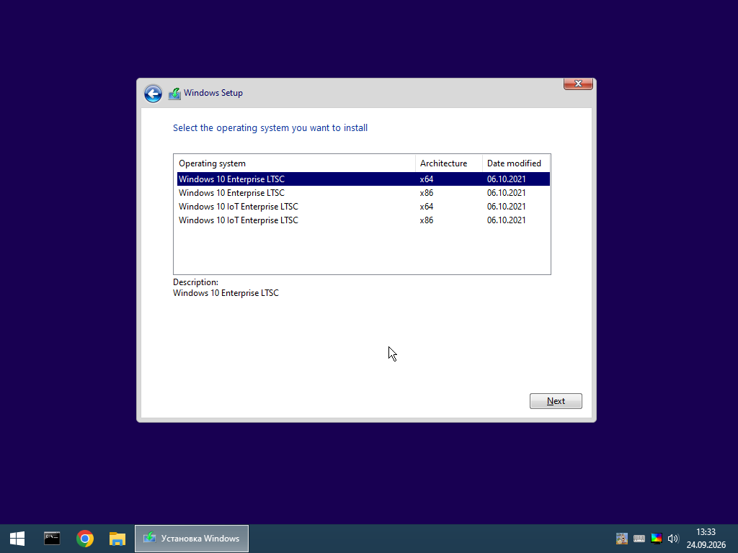Click the cartoon picture tray icon
738x553 pixels.
[x=622, y=539]
